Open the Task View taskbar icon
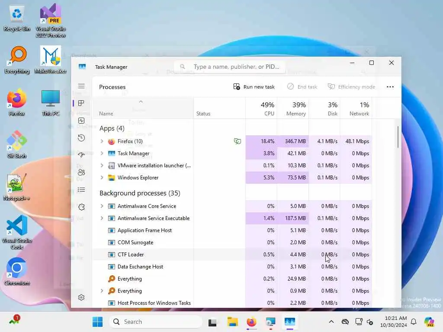 pyautogui.click(x=212, y=322)
